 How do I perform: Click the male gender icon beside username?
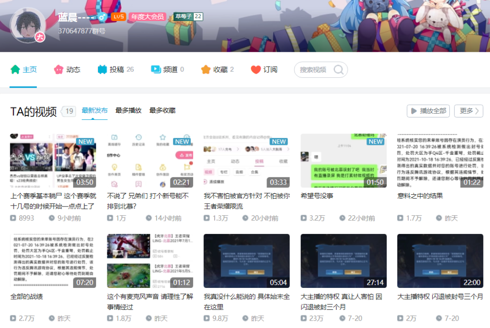[x=102, y=17]
